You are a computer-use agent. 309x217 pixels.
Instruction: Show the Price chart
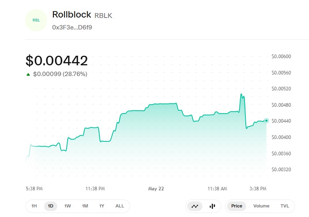[x=237, y=206]
